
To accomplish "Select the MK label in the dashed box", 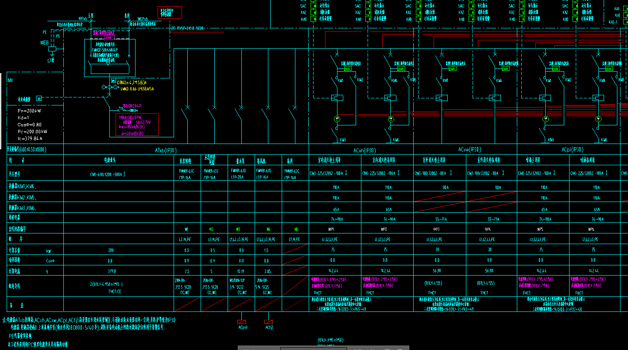I will coord(11,81).
